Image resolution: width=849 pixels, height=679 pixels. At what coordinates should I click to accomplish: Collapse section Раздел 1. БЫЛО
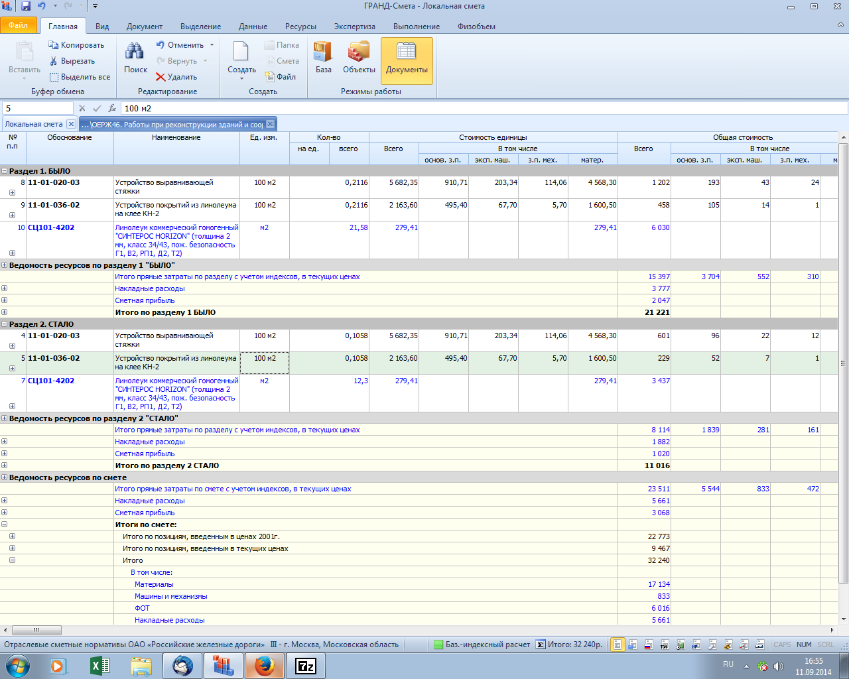click(x=5, y=171)
